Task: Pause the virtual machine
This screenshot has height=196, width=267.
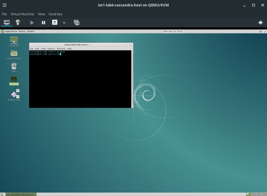Action: pyautogui.click(x=43, y=23)
